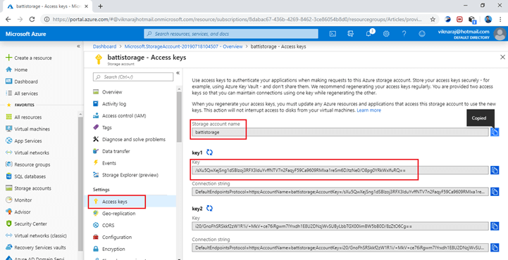Screen dimensions: 508x260
Task: Copy the key2 connection string
Action: 495,248
